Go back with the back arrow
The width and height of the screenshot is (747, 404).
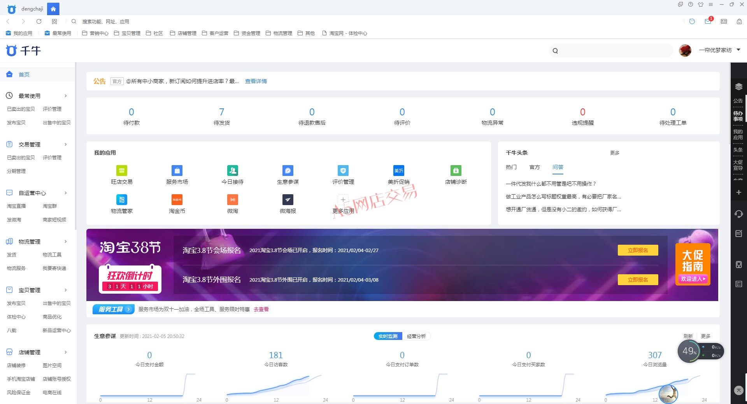click(x=8, y=21)
